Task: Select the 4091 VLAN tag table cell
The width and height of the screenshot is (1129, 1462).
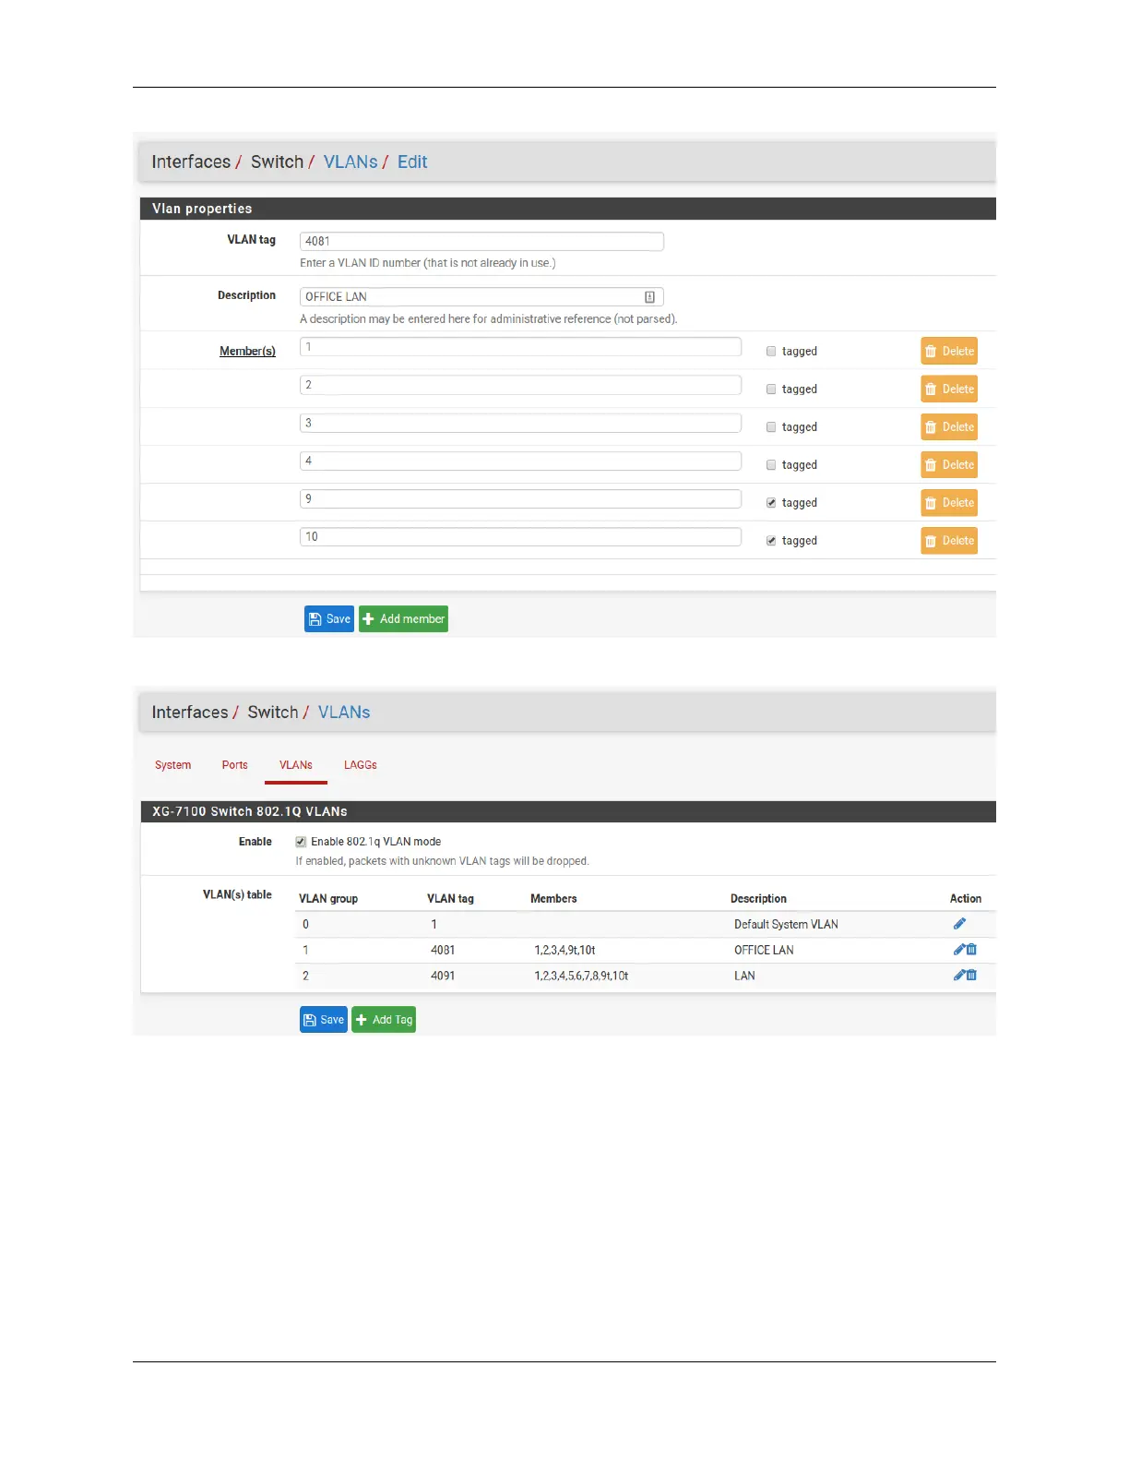Action: coord(443,976)
